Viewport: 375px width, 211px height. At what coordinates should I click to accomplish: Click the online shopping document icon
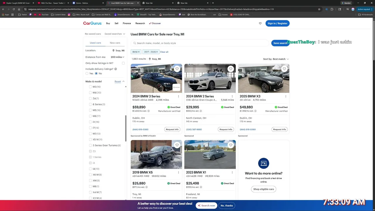click(263, 163)
